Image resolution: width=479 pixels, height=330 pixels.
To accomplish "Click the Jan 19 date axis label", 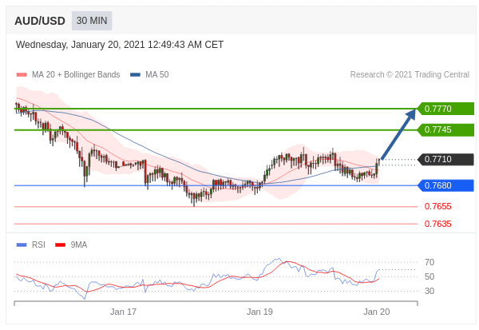I will (259, 312).
